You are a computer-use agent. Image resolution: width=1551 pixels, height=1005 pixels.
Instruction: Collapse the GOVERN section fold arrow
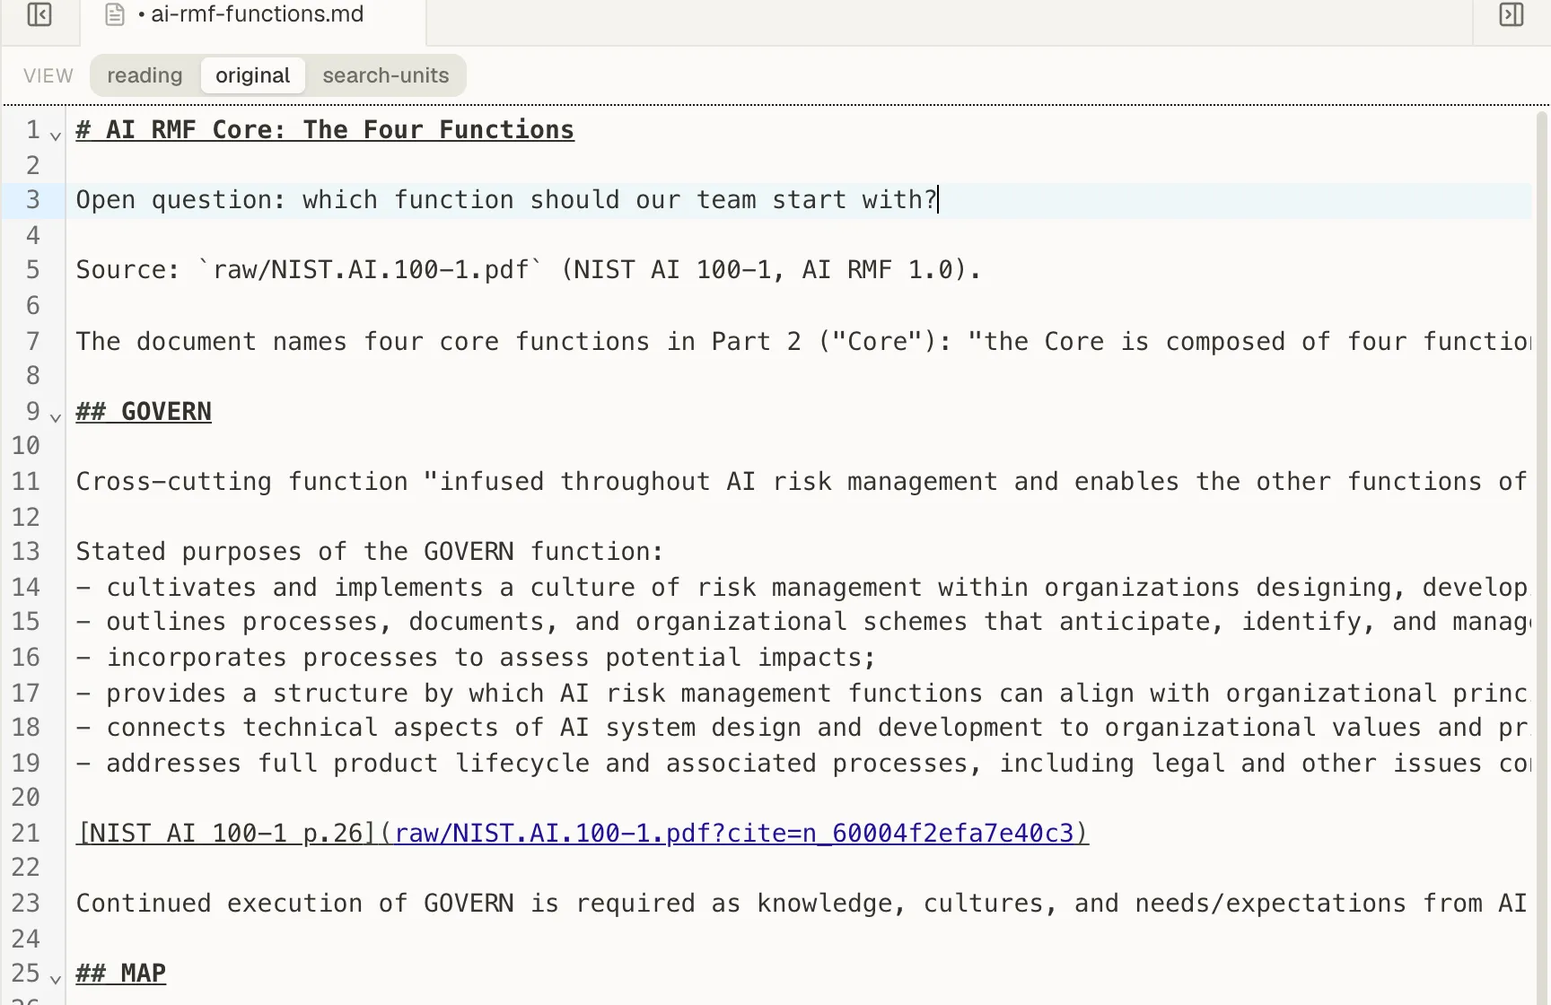click(x=56, y=418)
